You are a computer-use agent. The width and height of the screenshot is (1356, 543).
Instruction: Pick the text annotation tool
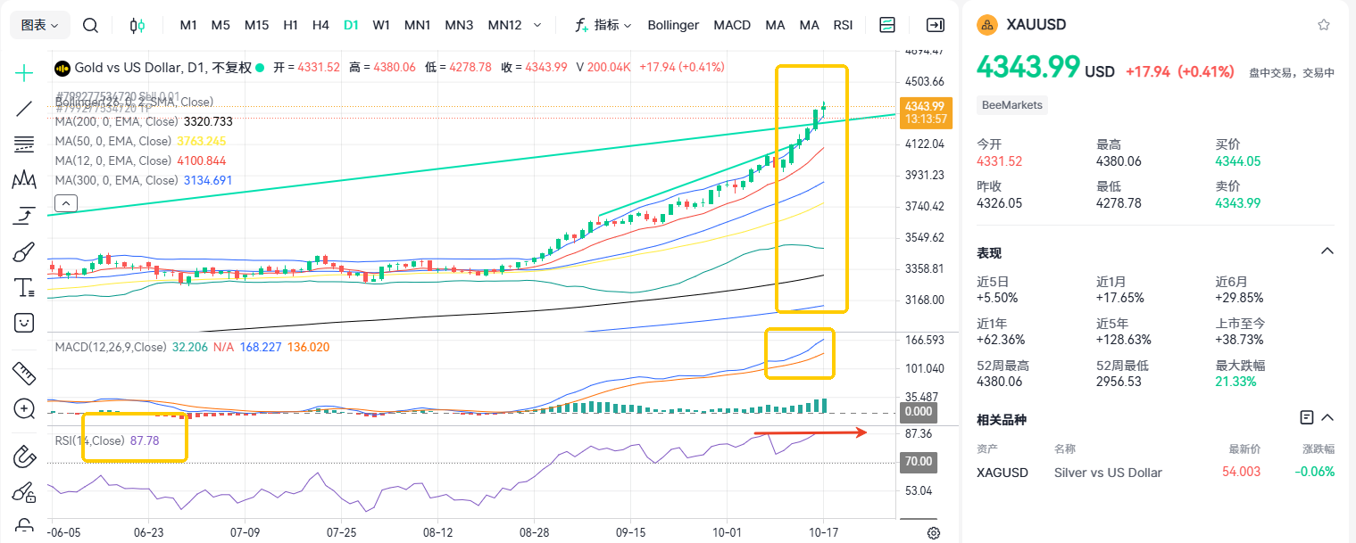pyautogui.click(x=24, y=287)
